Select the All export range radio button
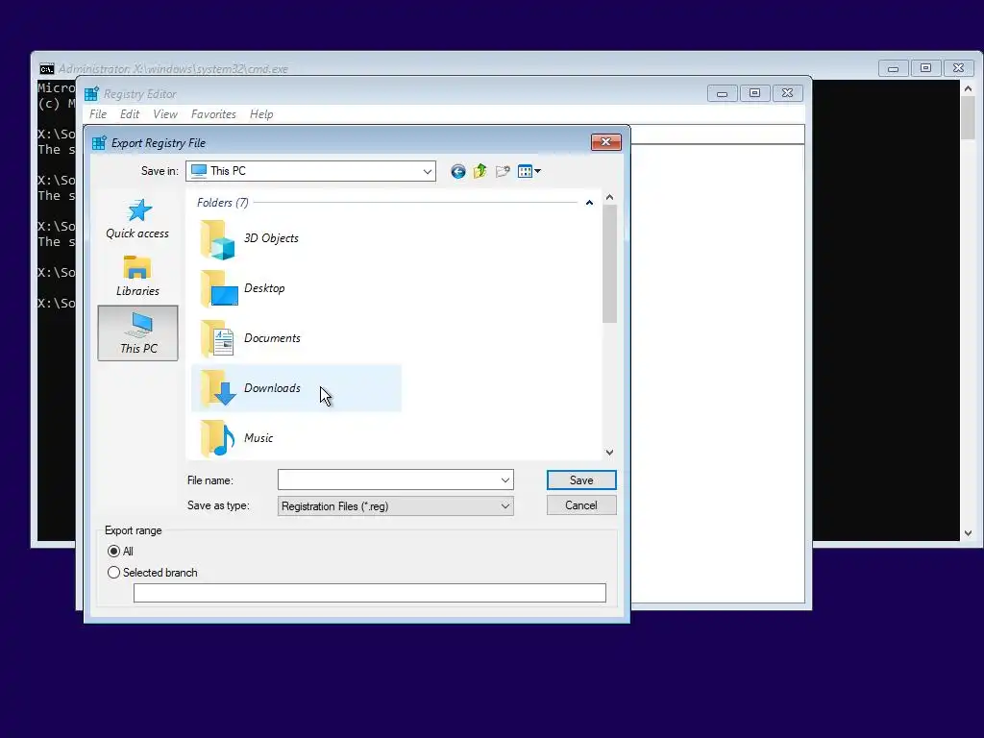Image resolution: width=984 pixels, height=738 pixels. click(113, 551)
